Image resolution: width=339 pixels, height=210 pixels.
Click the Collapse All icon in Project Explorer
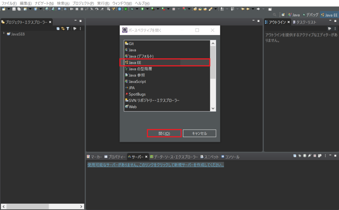coord(58,29)
